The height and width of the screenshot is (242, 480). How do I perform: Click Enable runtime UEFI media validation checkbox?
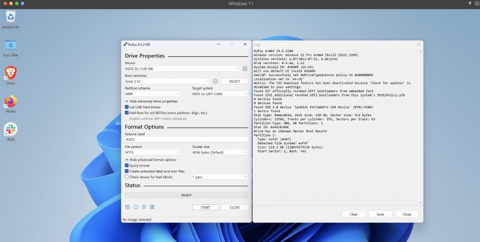click(x=127, y=119)
